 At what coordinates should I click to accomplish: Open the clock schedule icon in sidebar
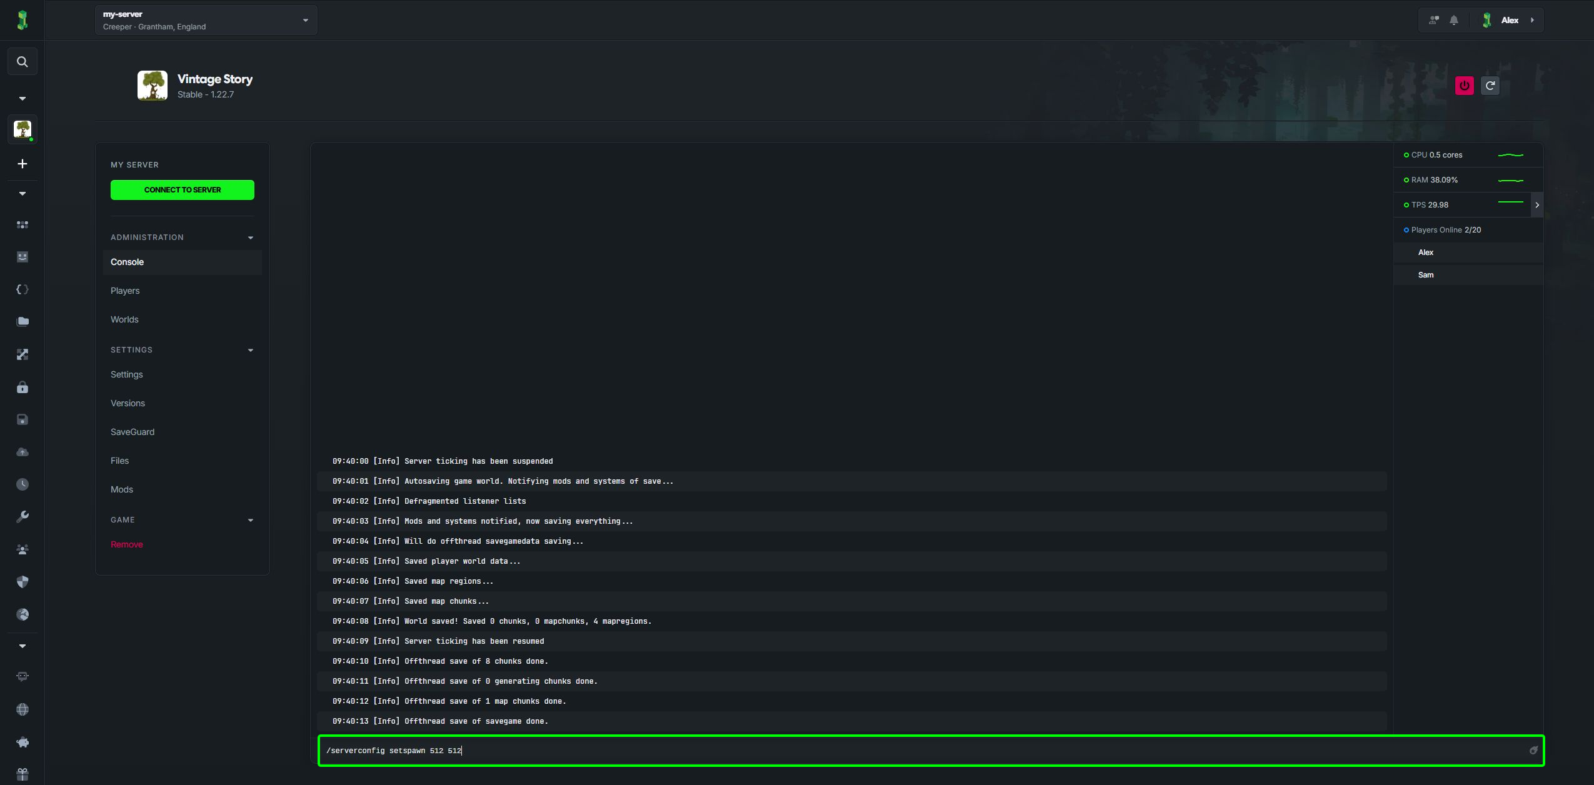coord(23,484)
